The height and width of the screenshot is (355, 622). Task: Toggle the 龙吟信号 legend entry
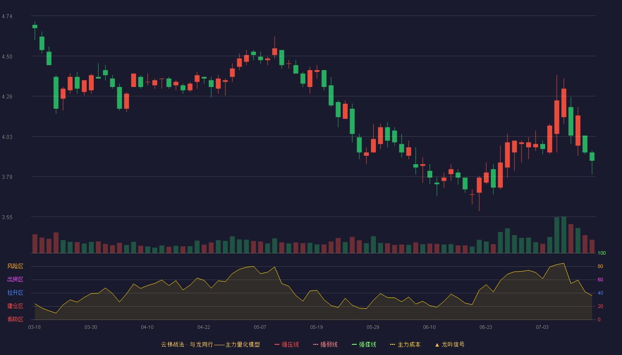(450, 344)
